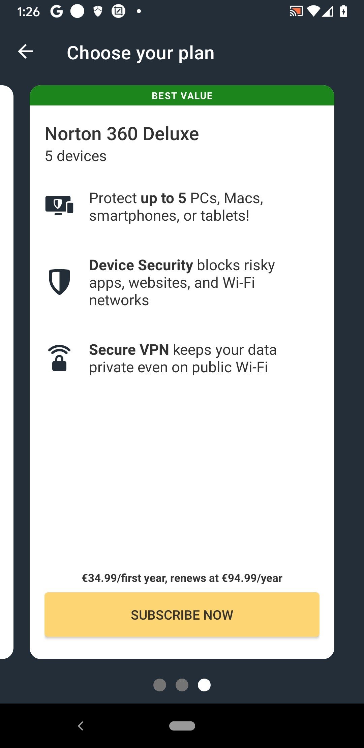
Task: Tap the BEST VALUE green banner
Action: click(182, 96)
